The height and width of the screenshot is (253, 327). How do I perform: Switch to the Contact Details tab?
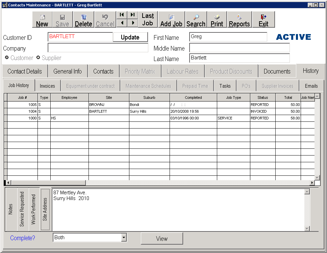(x=25, y=72)
